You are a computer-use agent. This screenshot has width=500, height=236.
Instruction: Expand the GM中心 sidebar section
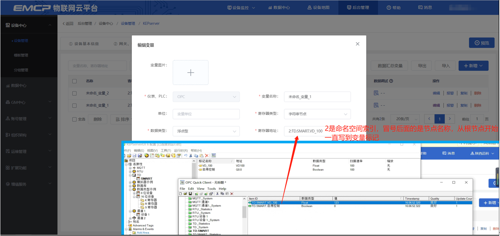click(x=29, y=102)
